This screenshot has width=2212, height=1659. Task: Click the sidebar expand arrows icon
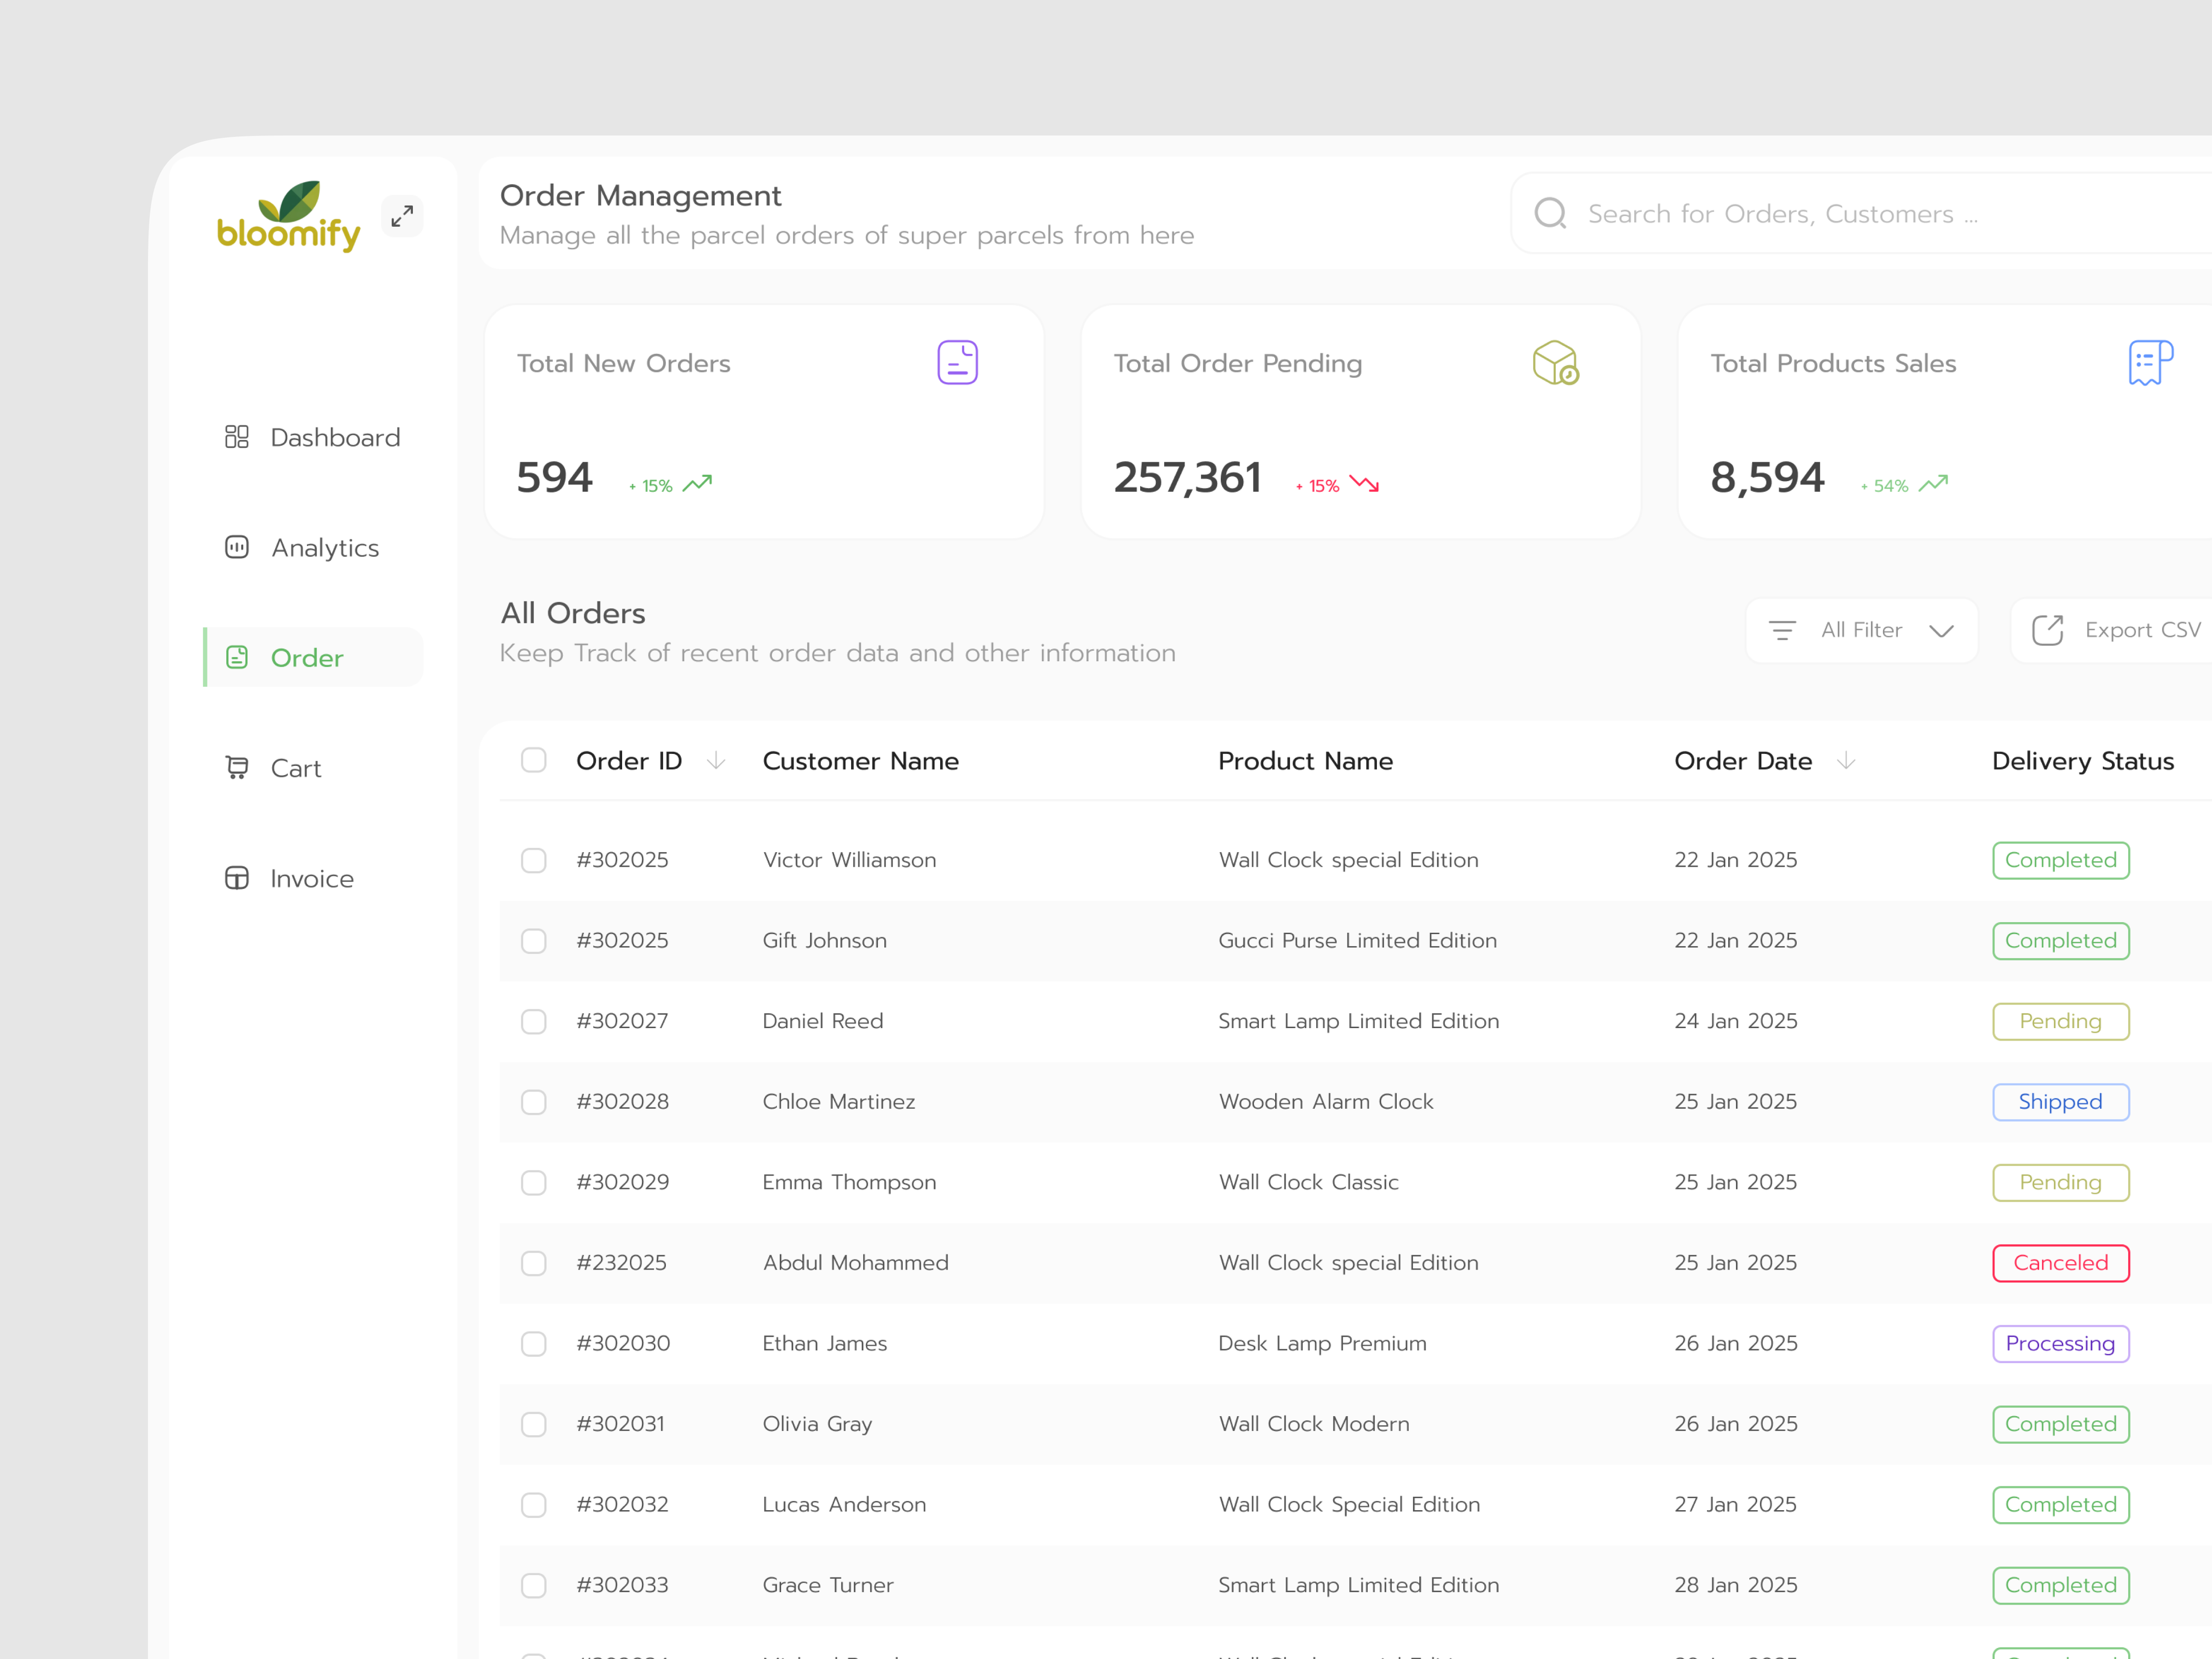tap(402, 216)
